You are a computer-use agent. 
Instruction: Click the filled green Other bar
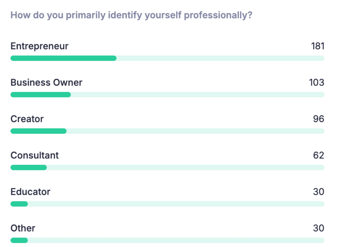(19, 240)
